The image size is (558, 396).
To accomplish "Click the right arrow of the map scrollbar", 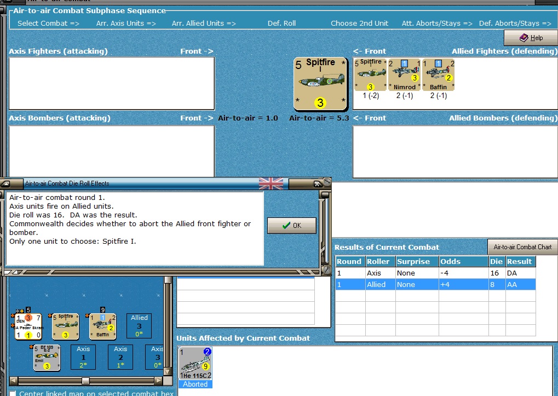I will click(x=158, y=381).
